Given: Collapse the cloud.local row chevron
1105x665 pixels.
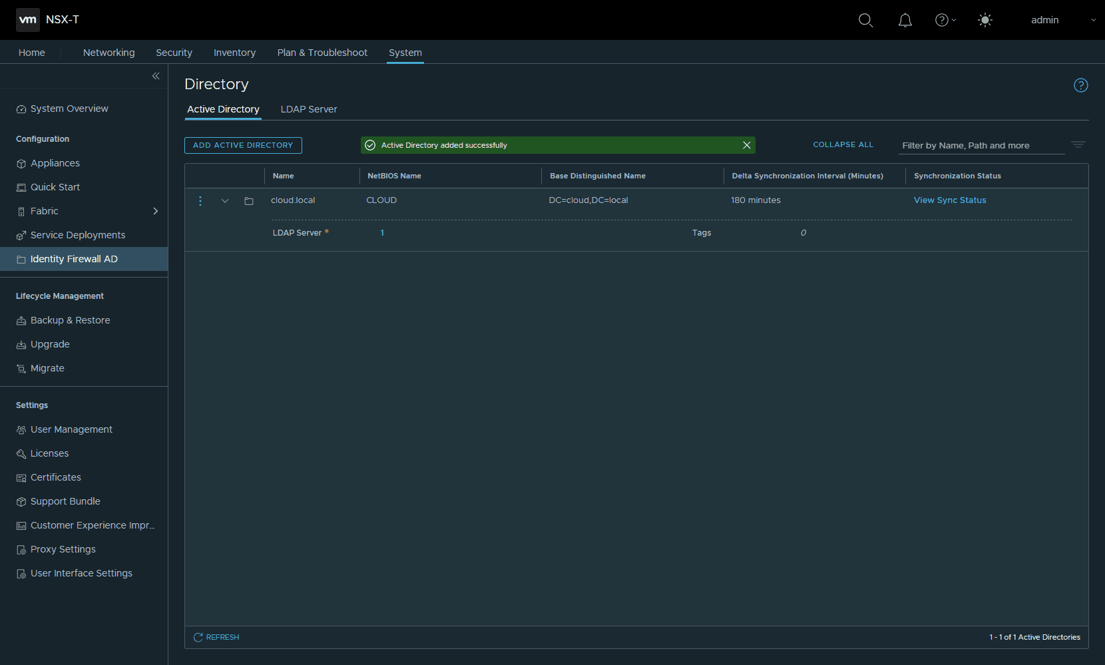Looking at the screenshot, I should [x=225, y=200].
